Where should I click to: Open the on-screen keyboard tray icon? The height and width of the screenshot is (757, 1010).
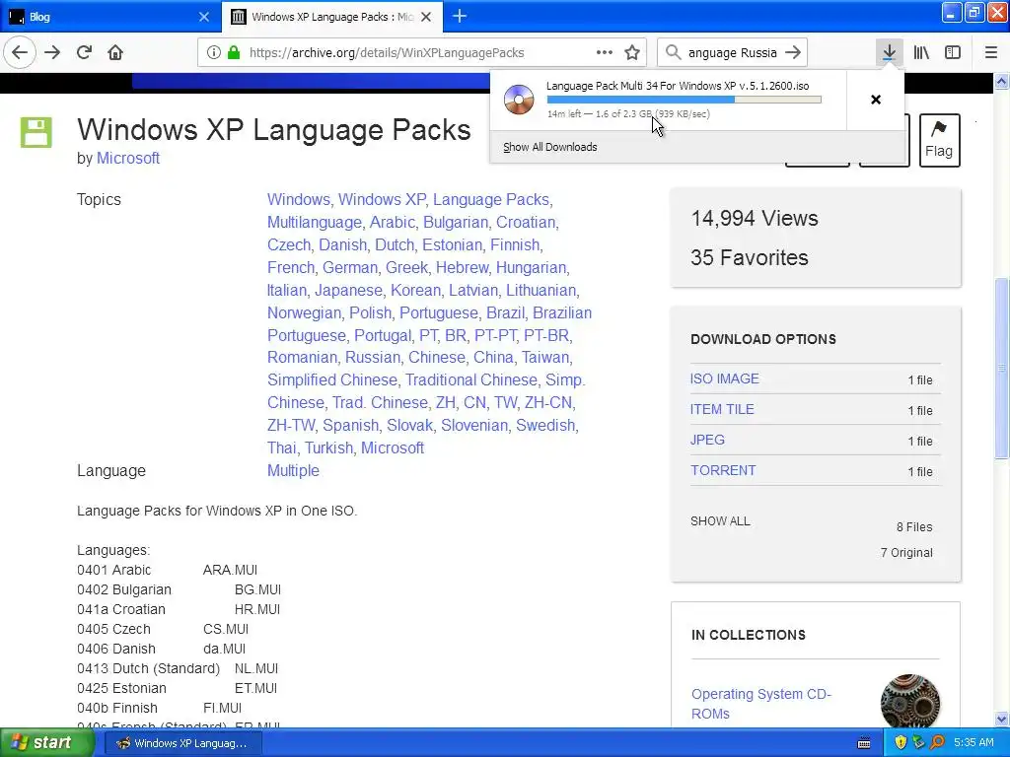pyautogui.click(x=864, y=743)
